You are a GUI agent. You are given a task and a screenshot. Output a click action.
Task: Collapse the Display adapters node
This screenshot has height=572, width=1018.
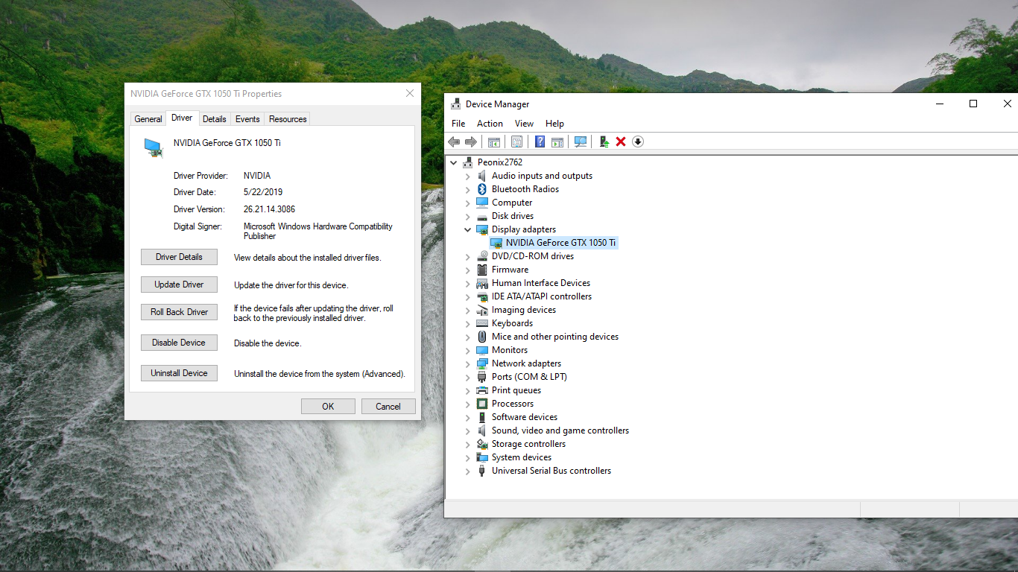coord(468,229)
